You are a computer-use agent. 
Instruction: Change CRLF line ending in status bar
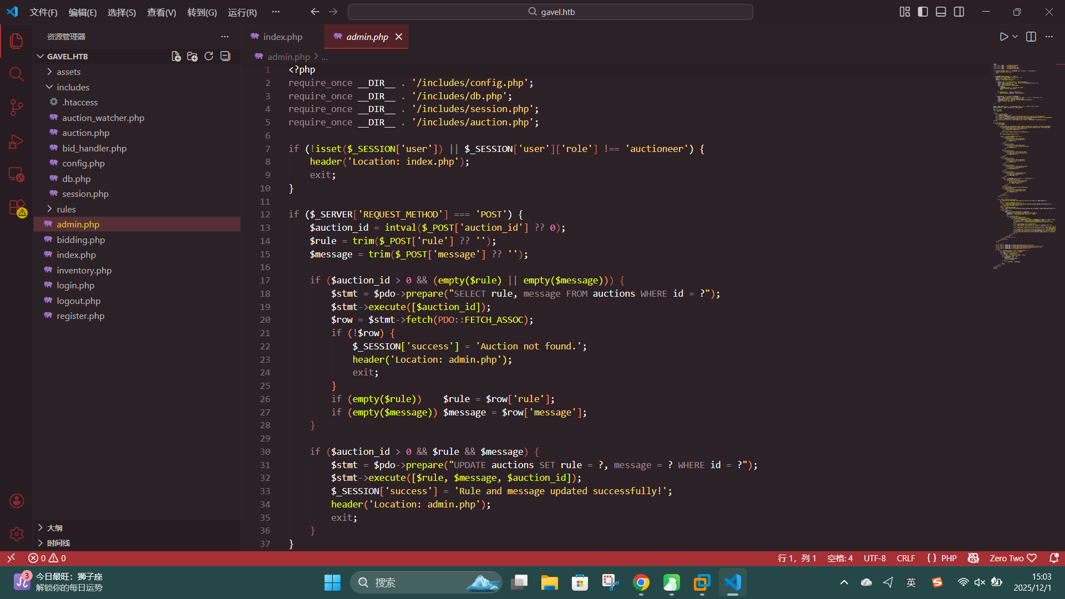click(x=905, y=558)
